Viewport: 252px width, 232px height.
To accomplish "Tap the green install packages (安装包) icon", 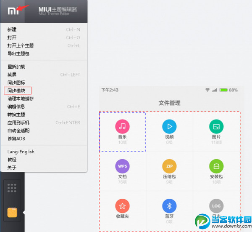I will point(216,166).
